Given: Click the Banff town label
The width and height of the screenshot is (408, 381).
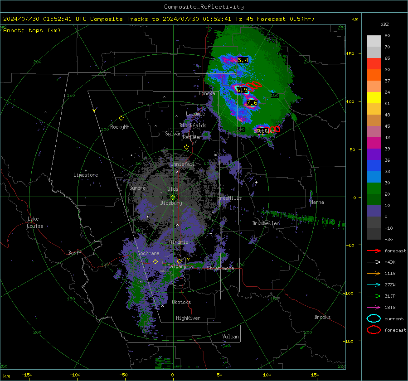Looking at the screenshot, I should 75,253.
